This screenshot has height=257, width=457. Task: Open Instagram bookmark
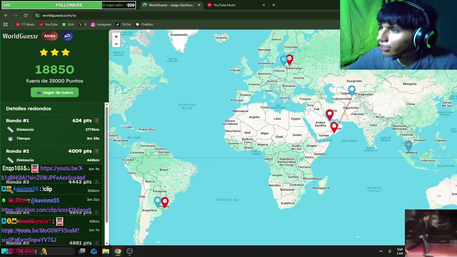(x=101, y=24)
